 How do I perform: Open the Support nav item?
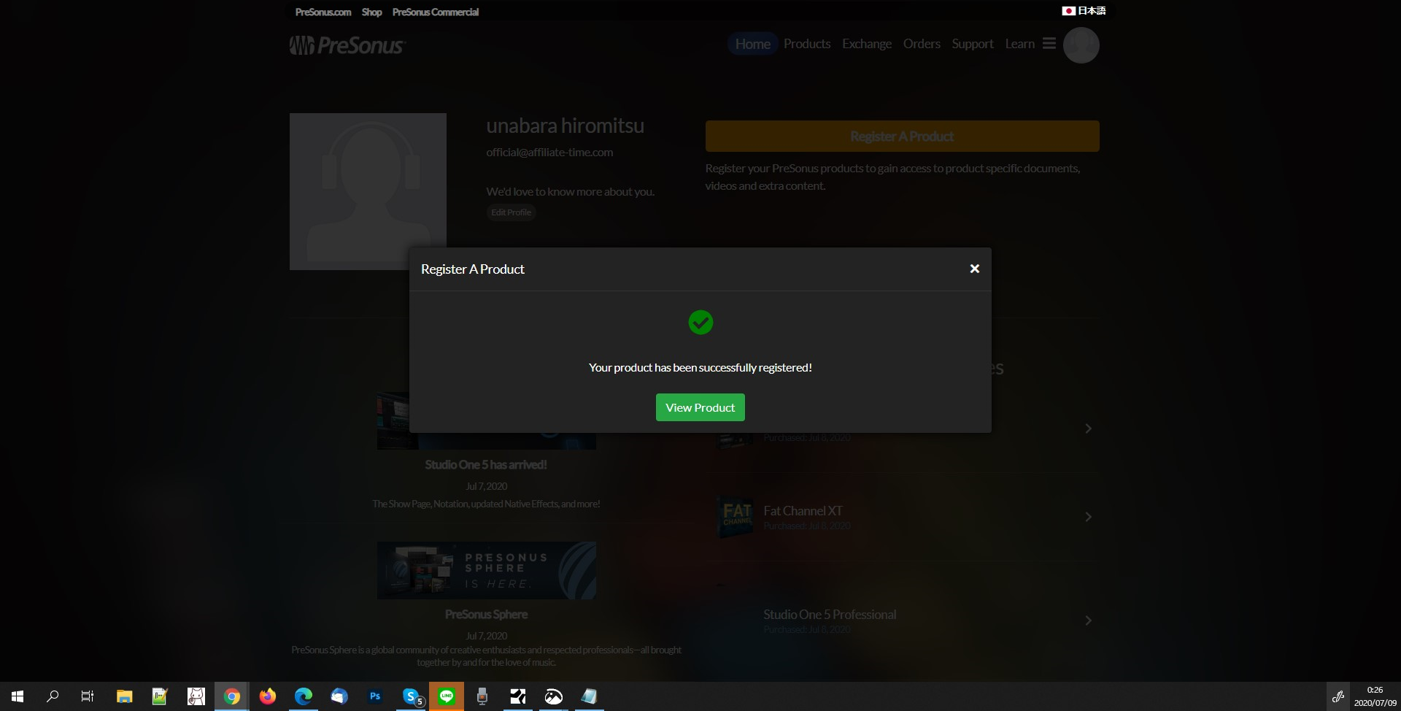pos(973,44)
